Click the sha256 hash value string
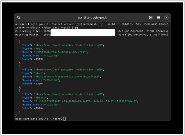The width and height of the screenshot is (185, 136). [86, 101]
